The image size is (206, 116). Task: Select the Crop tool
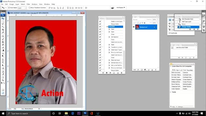click(3, 30)
